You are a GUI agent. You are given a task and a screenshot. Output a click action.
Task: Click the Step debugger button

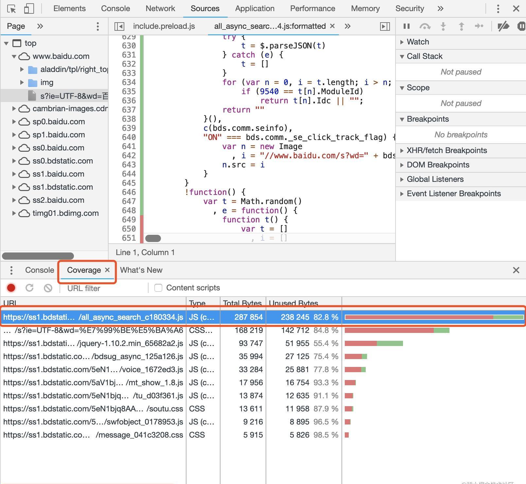[x=479, y=26]
